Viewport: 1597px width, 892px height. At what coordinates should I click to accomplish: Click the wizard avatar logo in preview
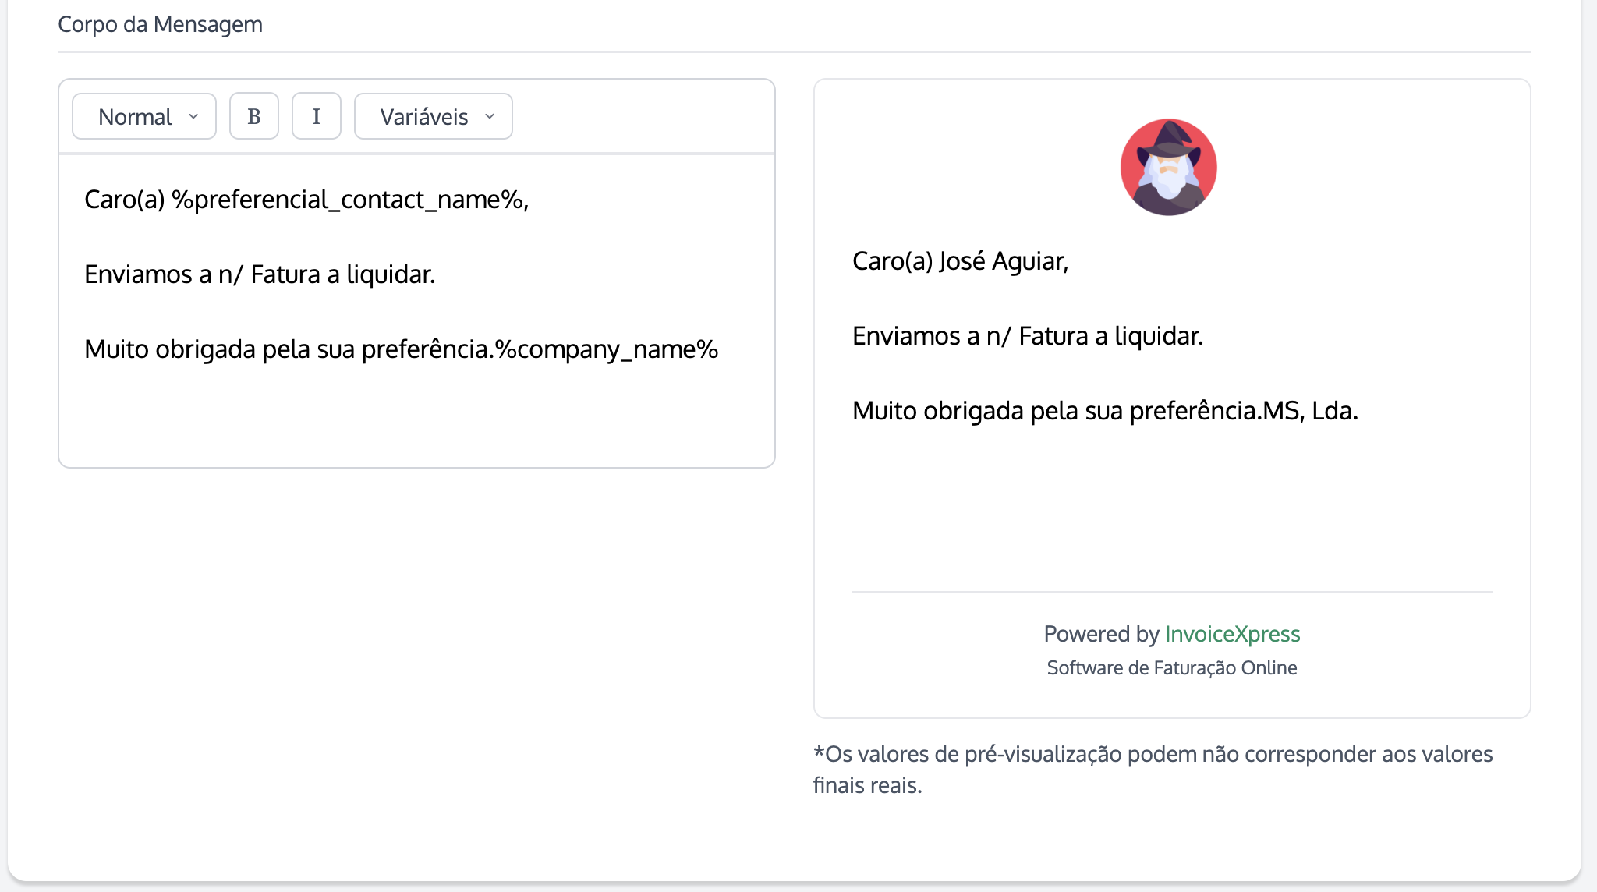[x=1168, y=167]
